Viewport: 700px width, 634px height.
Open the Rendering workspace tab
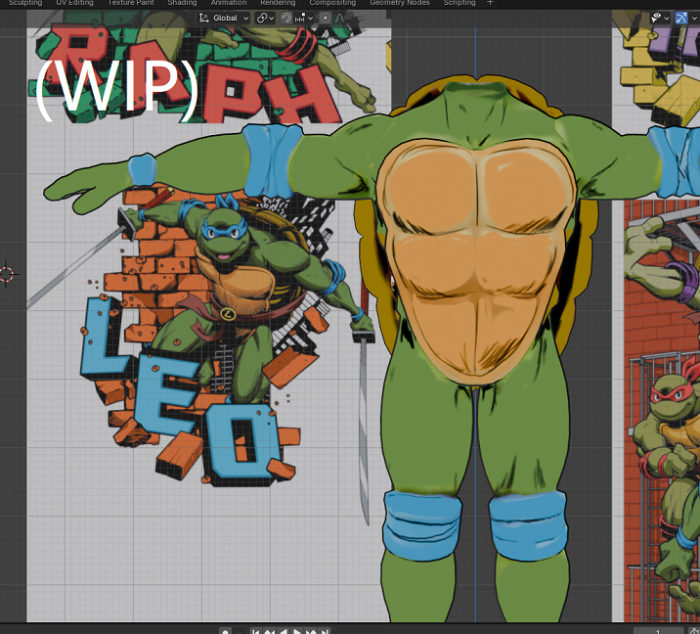(x=278, y=3)
